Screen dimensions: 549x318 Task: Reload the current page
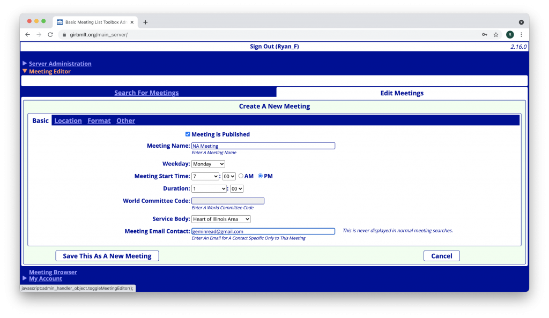[50, 35]
